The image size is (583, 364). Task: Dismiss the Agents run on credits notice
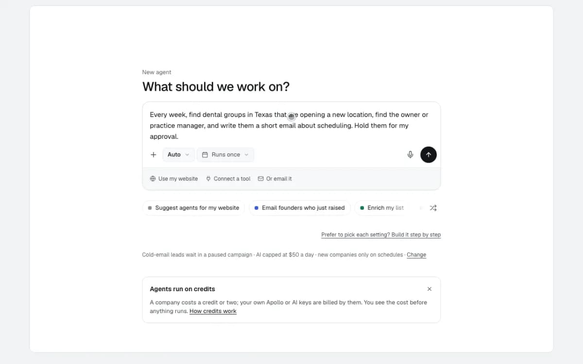[429, 289]
